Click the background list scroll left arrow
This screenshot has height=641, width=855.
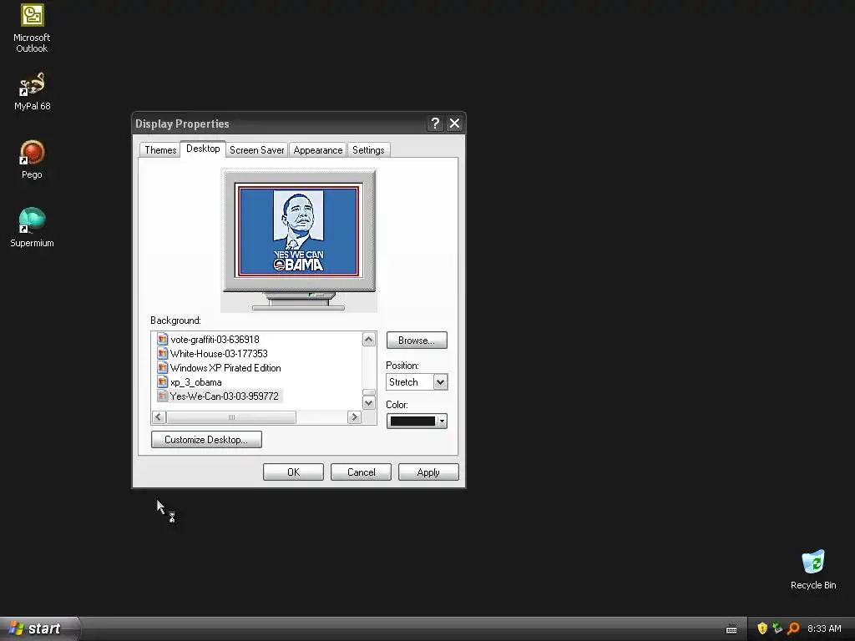(159, 417)
